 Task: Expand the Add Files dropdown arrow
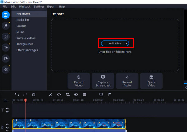tap(126, 43)
